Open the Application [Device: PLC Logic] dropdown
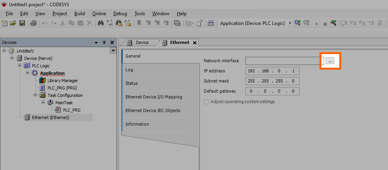 tap(290, 23)
